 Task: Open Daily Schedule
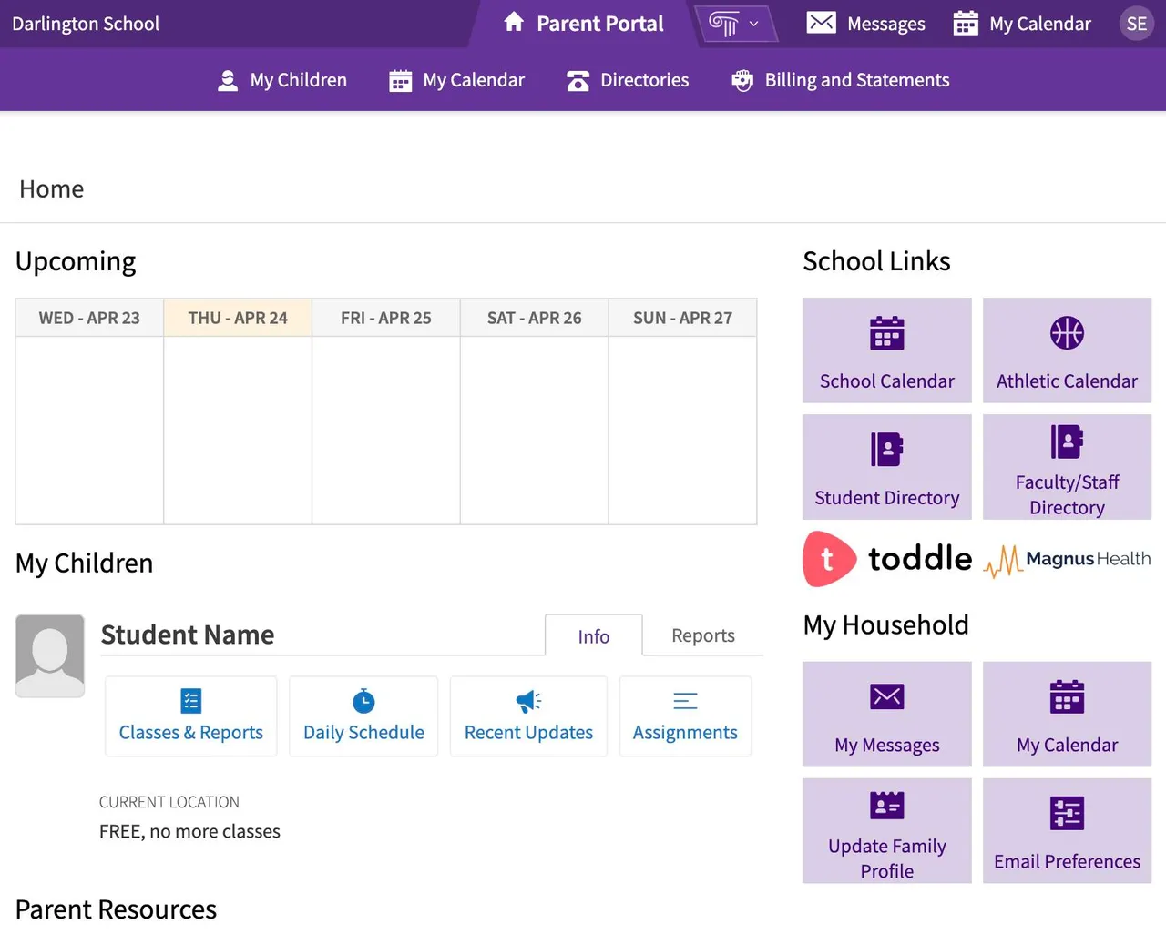coord(363,716)
